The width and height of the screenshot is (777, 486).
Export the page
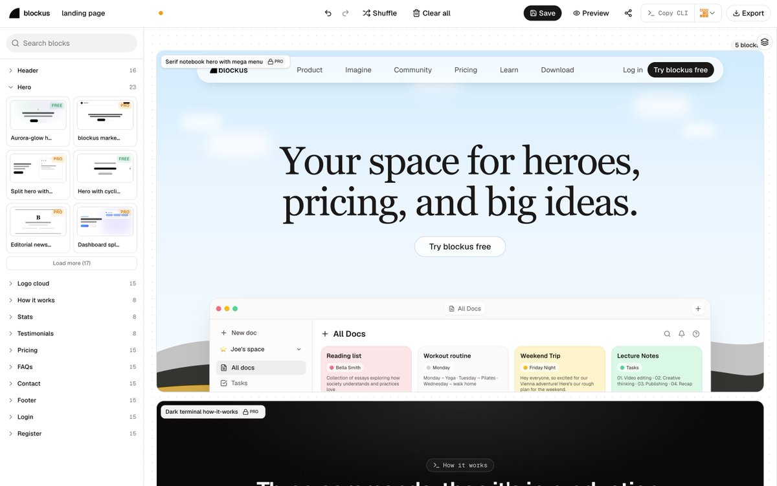point(748,13)
